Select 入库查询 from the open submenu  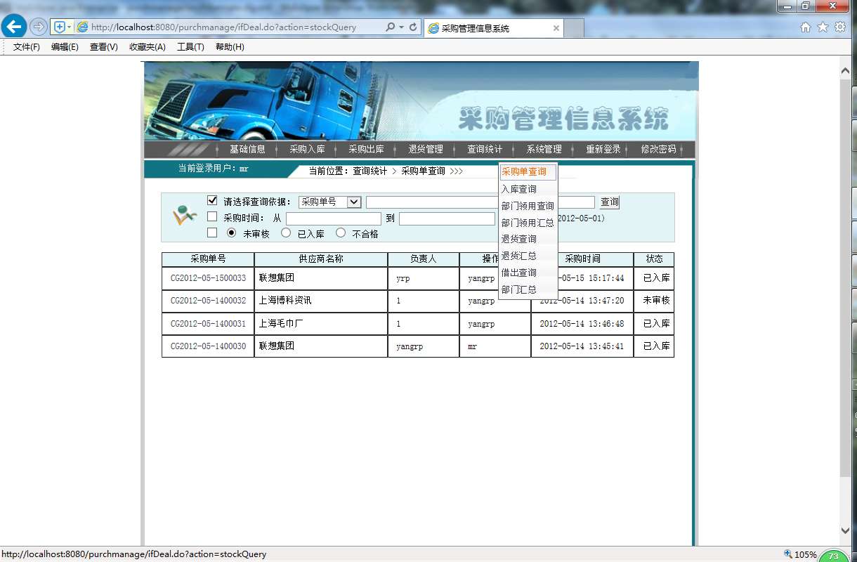pos(518,188)
